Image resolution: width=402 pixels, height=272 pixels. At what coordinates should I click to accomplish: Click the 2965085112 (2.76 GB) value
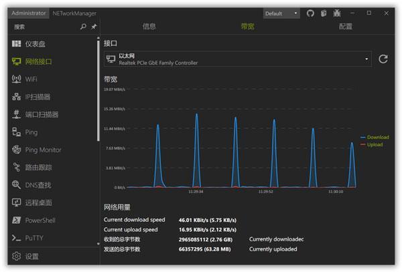point(206,239)
